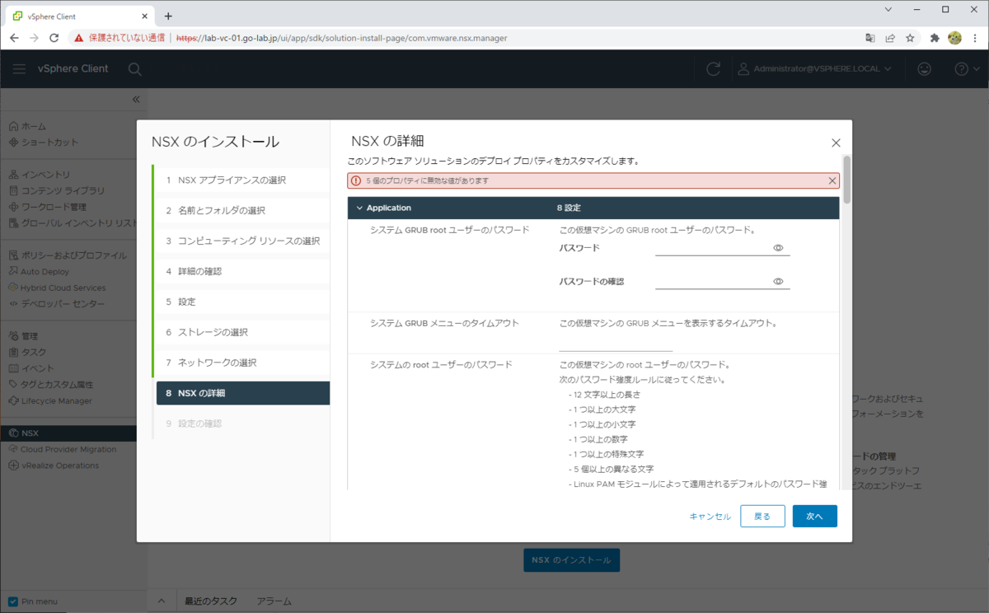Click the GRUB メニューのタイムアウト input field
The width and height of the screenshot is (989, 613).
616,344
